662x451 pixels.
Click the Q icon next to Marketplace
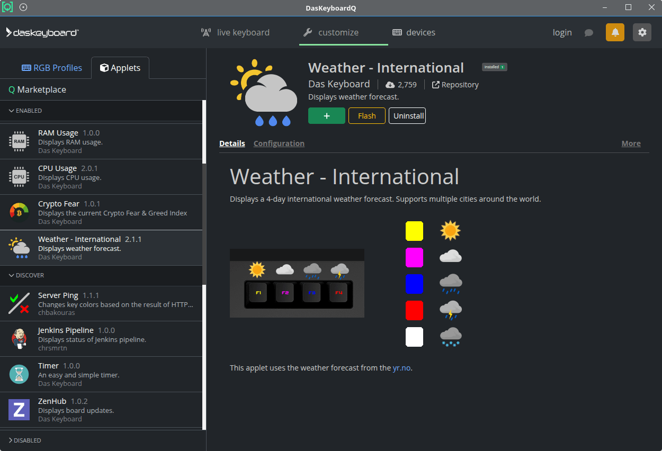[12, 90]
